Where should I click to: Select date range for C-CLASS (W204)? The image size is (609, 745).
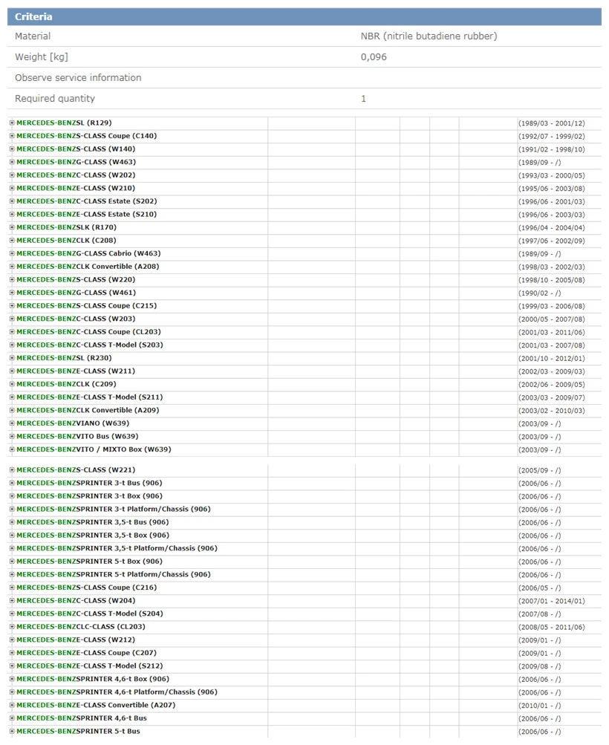pos(552,601)
